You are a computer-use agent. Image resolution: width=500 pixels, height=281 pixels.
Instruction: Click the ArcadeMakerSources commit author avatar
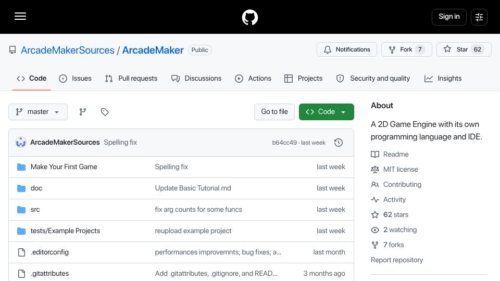point(21,142)
